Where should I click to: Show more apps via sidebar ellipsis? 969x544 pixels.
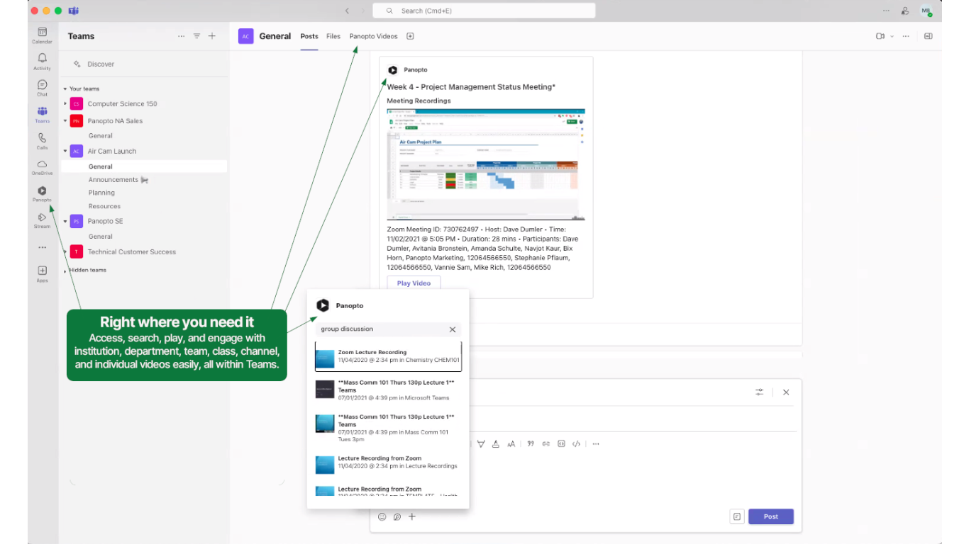(x=42, y=247)
